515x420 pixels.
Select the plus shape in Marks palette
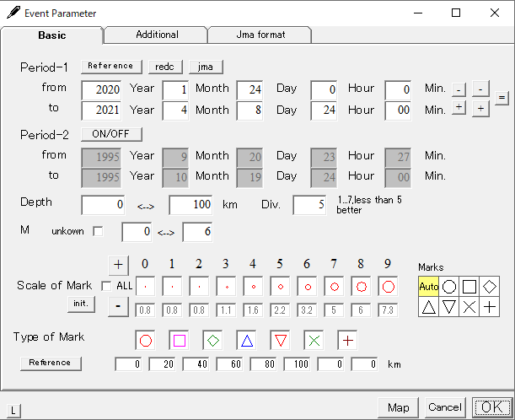[x=490, y=307]
